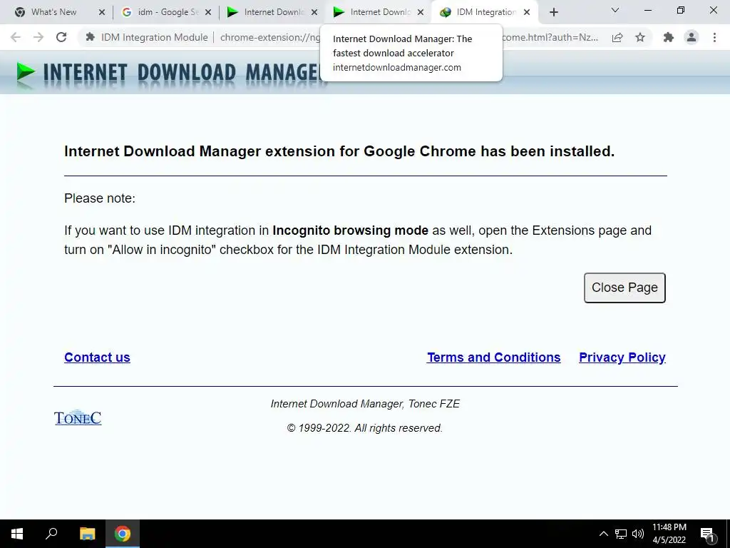Viewport: 730px width, 548px height.
Task: Click the Tonec logo
Action: (78, 417)
